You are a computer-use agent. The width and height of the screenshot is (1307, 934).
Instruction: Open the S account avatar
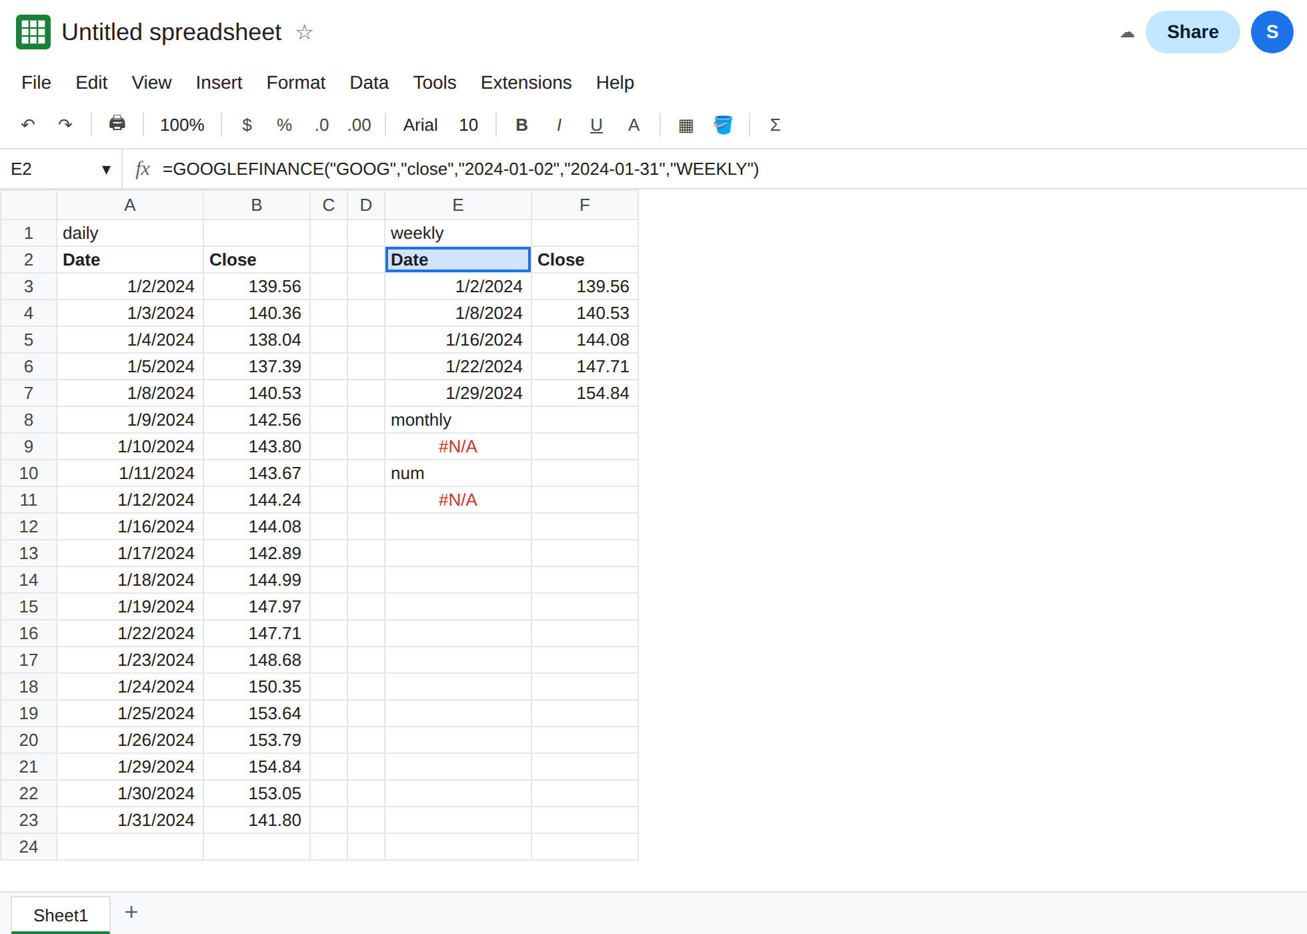(x=1272, y=32)
